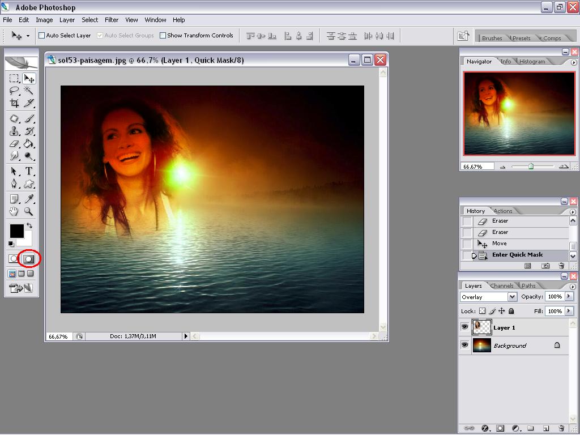Screen dimensions: 580x435
Task: Select the Clone Stamp tool
Action: [14, 131]
